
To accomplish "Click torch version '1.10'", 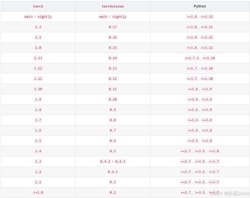I will 38,89.
